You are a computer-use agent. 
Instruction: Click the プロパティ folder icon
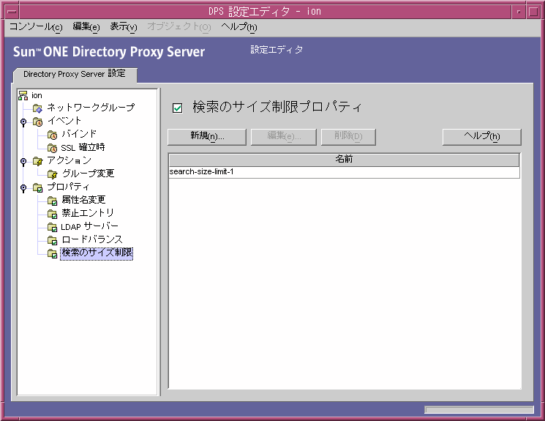[37, 187]
